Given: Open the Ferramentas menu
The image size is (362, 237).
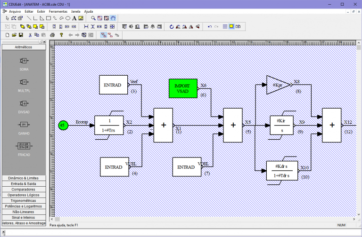Looking at the screenshot, I should point(58,11).
